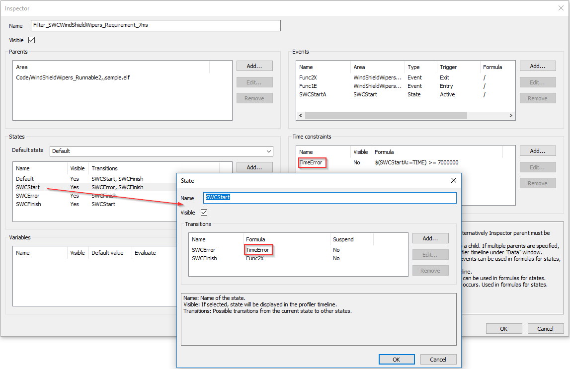
Task: Toggle Visible checkbox in Inspector window
Action: coord(32,40)
